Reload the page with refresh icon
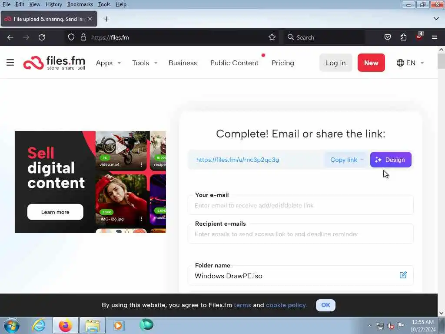Viewport: 445px width, 334px height. [42, 37]
